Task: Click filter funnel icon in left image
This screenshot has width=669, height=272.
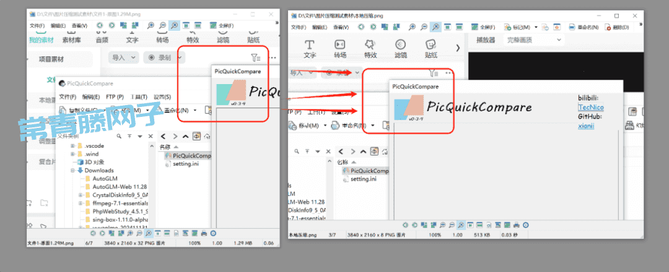Action: click(256, 57)
